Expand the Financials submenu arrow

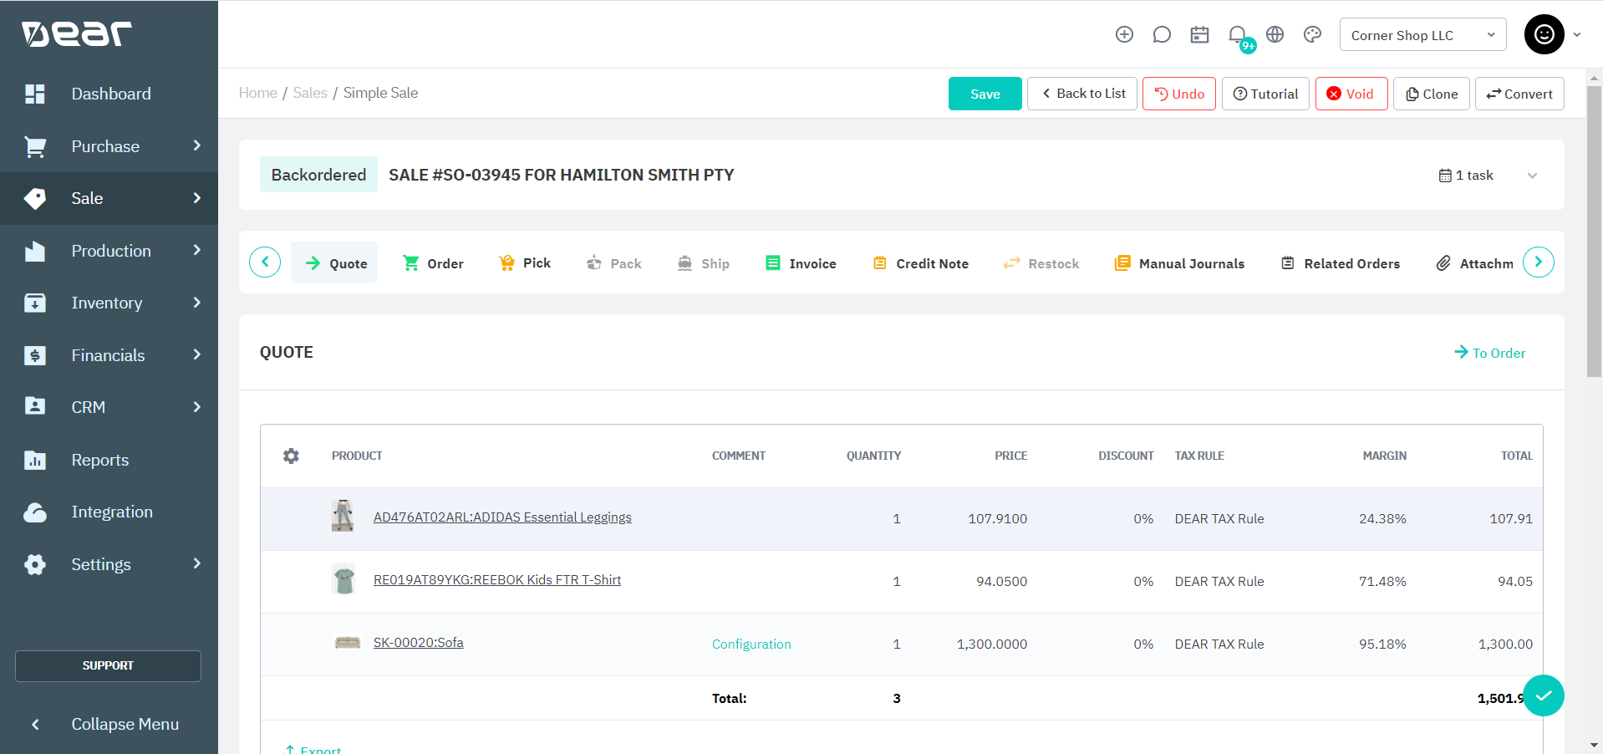point(197,354)
